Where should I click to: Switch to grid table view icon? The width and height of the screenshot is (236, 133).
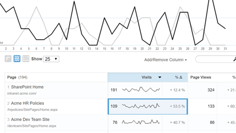click(26, 59)
